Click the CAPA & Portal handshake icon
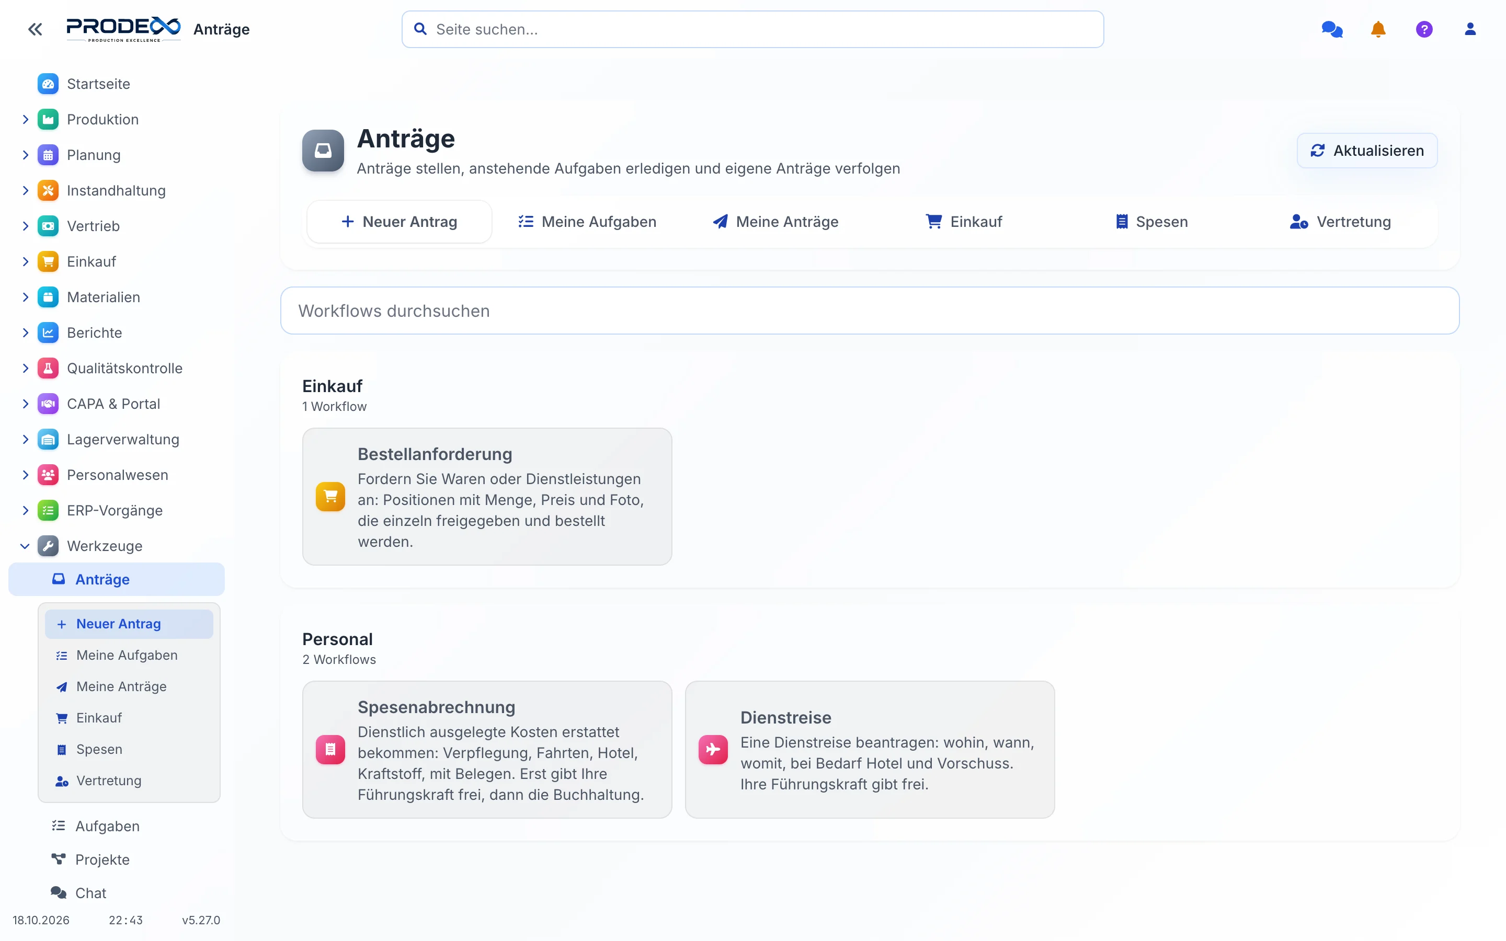 tap(48, 404)
